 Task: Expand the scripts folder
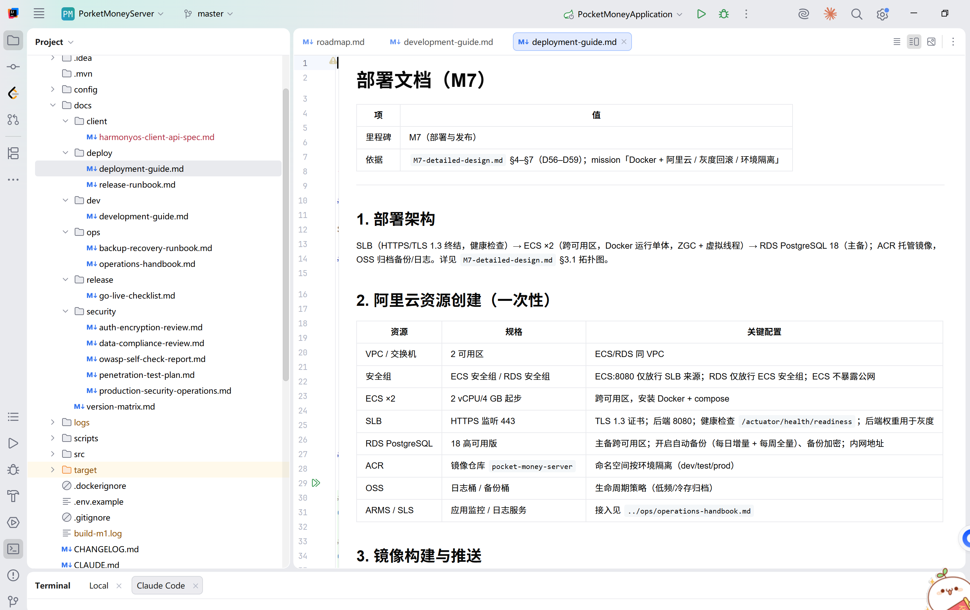tap(53, 438)
